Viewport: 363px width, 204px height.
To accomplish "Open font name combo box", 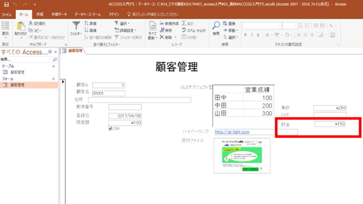I will [262, 25].
